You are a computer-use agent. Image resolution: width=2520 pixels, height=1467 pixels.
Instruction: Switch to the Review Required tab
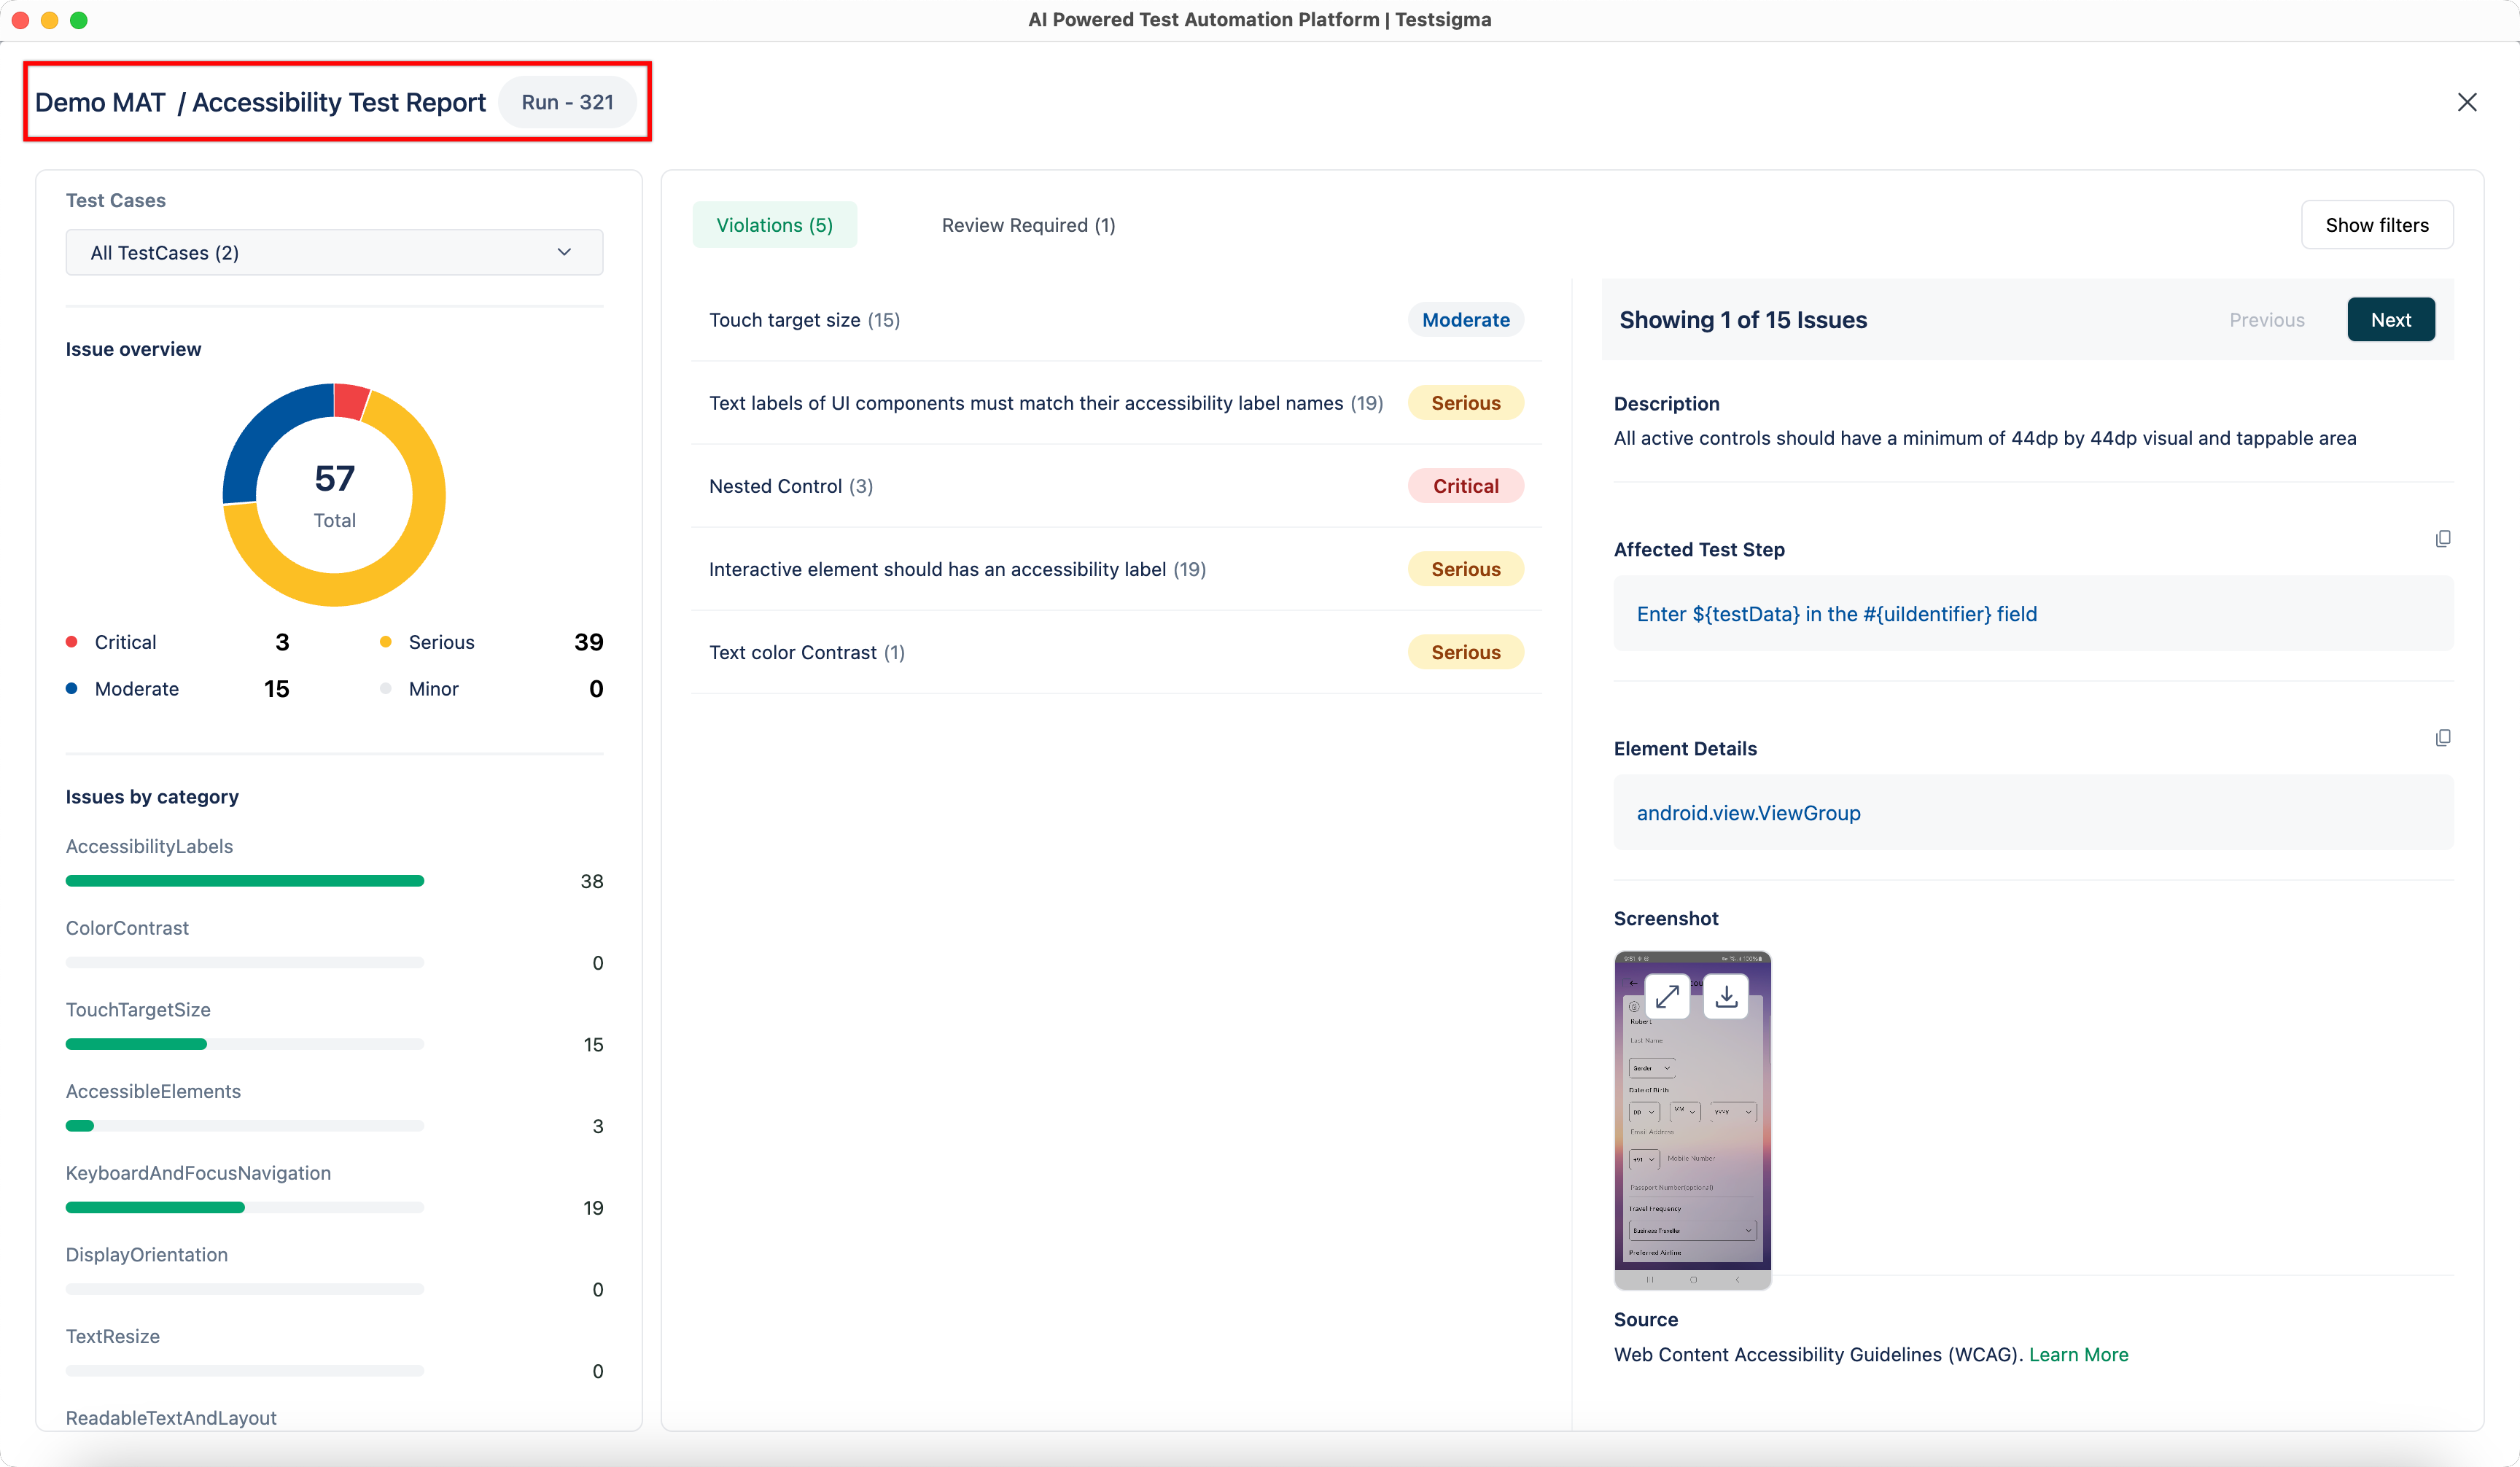(x=1028, y=225)
